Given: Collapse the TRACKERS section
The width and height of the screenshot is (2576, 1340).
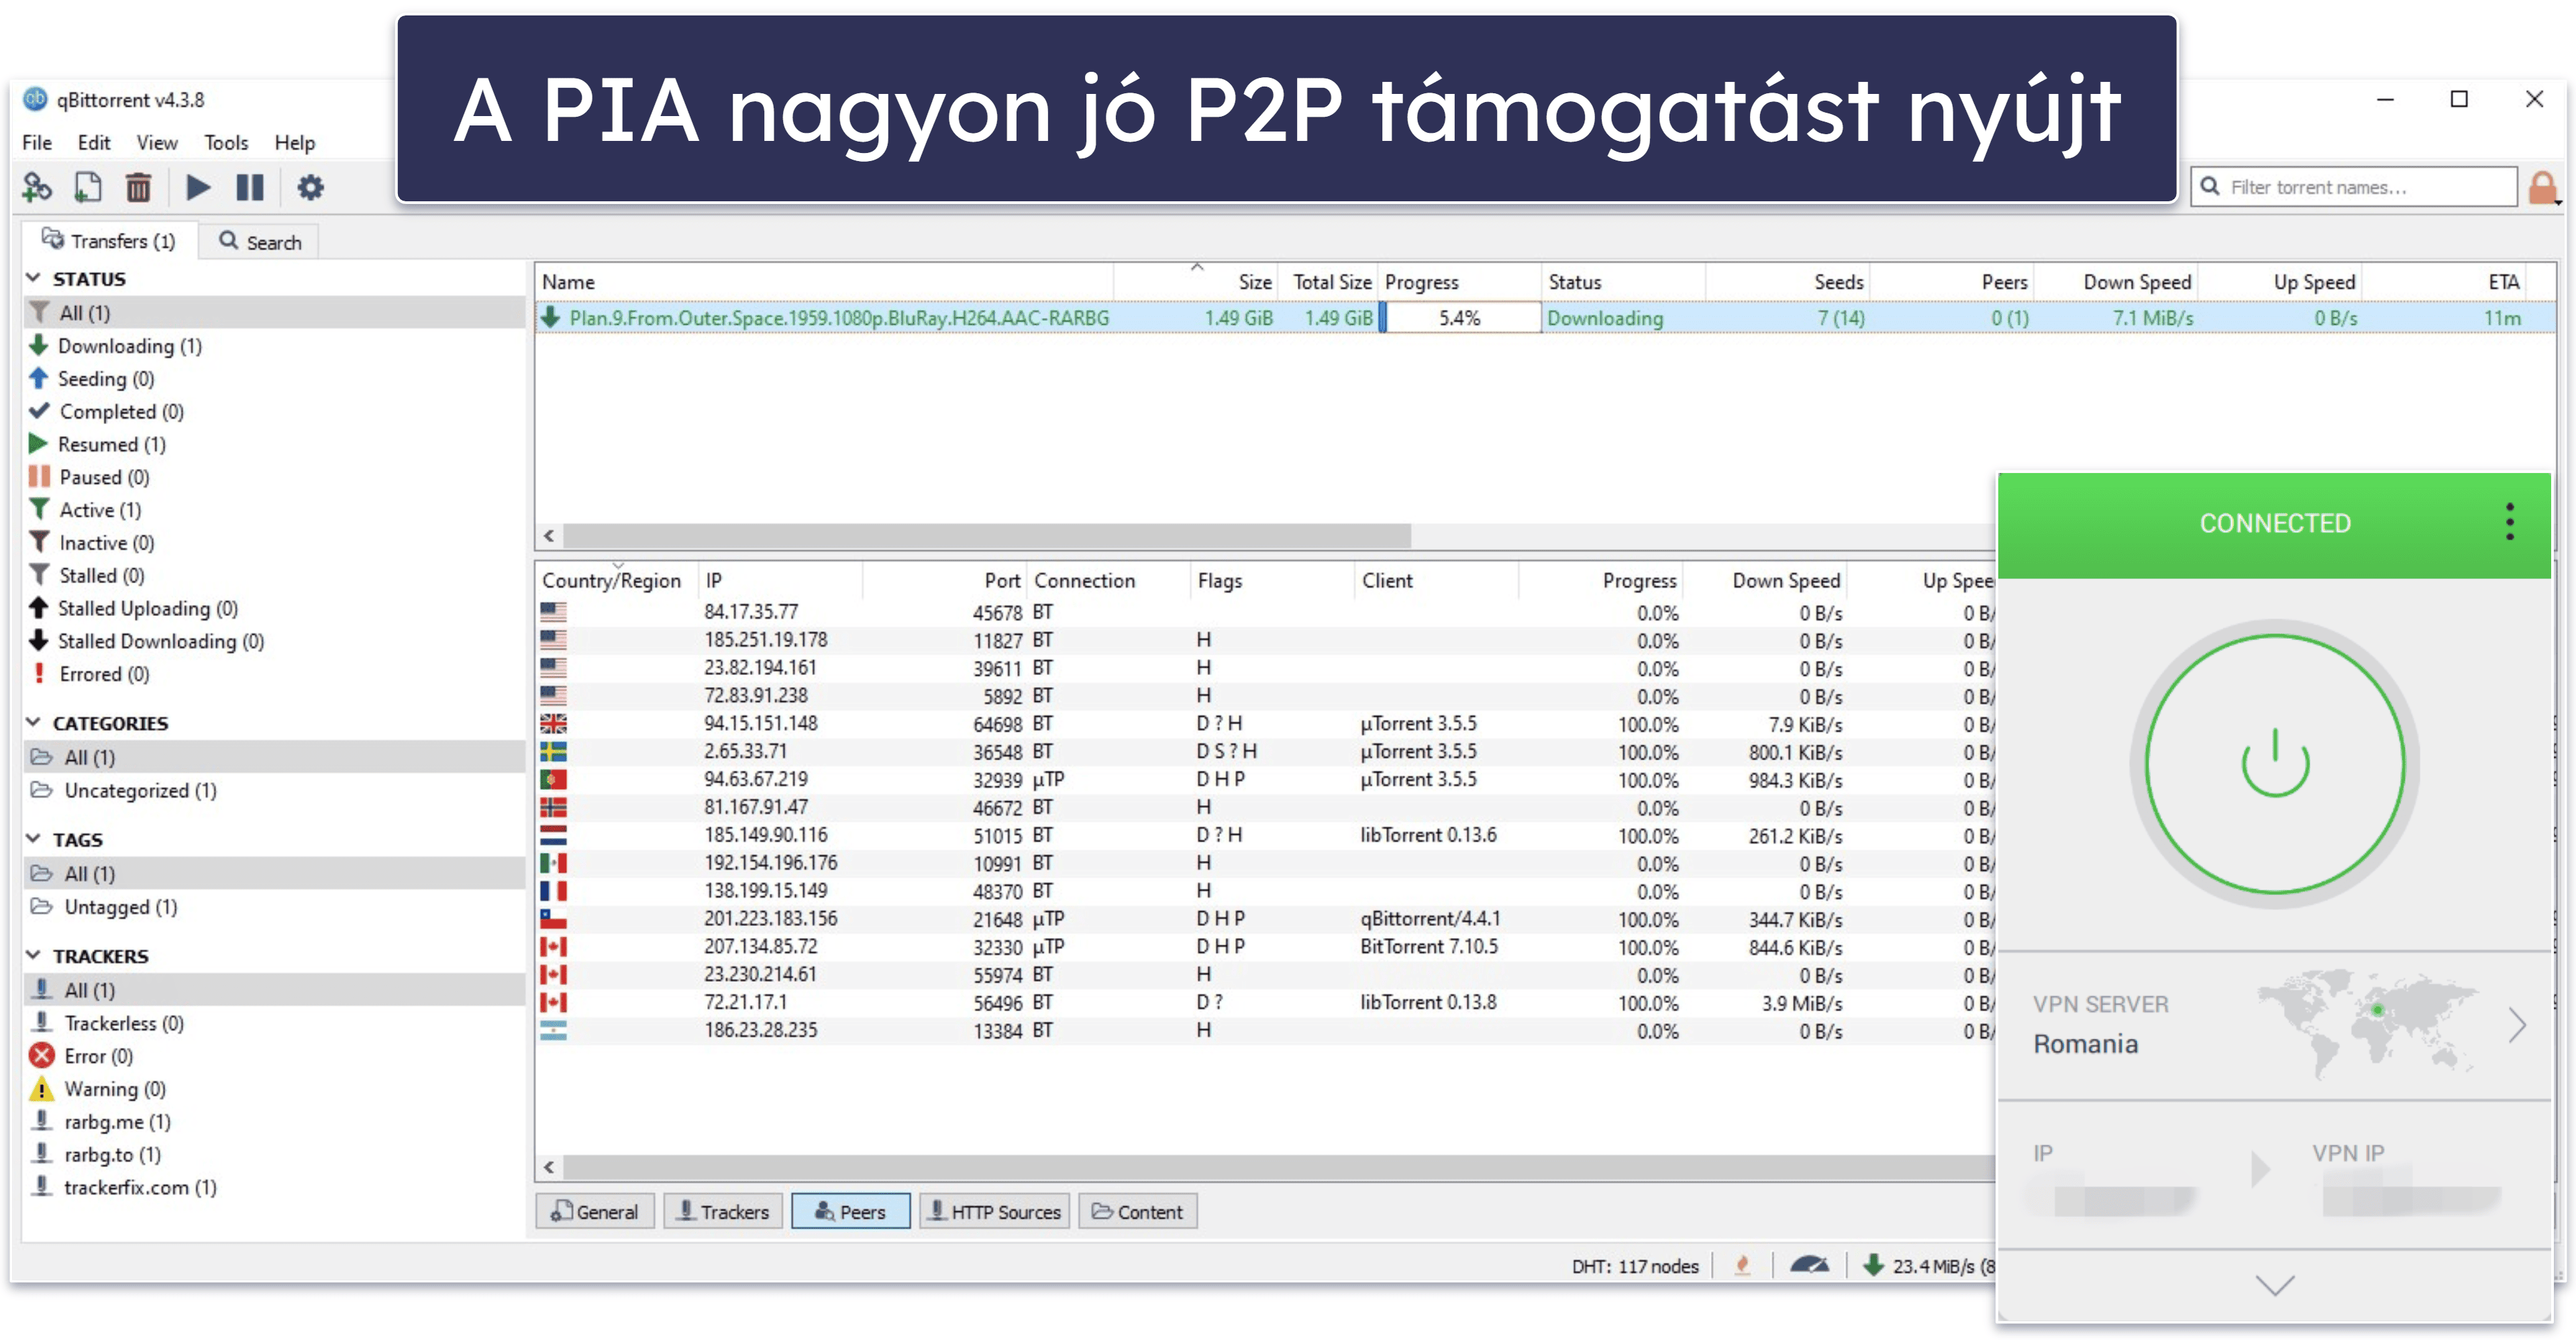Looking at the screenshot, I should coord(33,955).
